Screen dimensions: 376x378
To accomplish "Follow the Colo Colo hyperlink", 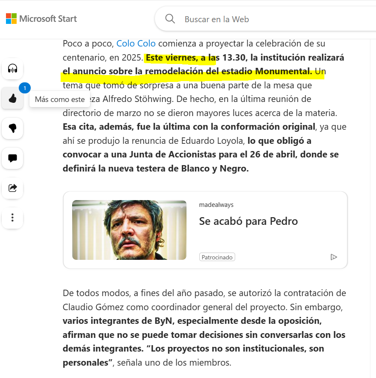I will [136, 44].
